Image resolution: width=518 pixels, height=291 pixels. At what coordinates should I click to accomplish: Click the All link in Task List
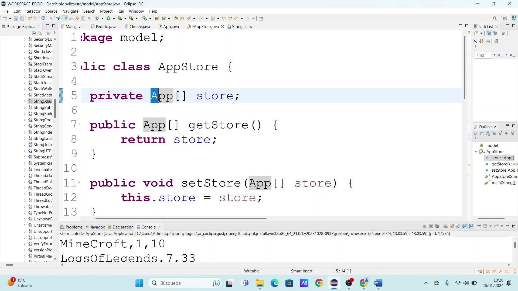click(500, 55)
